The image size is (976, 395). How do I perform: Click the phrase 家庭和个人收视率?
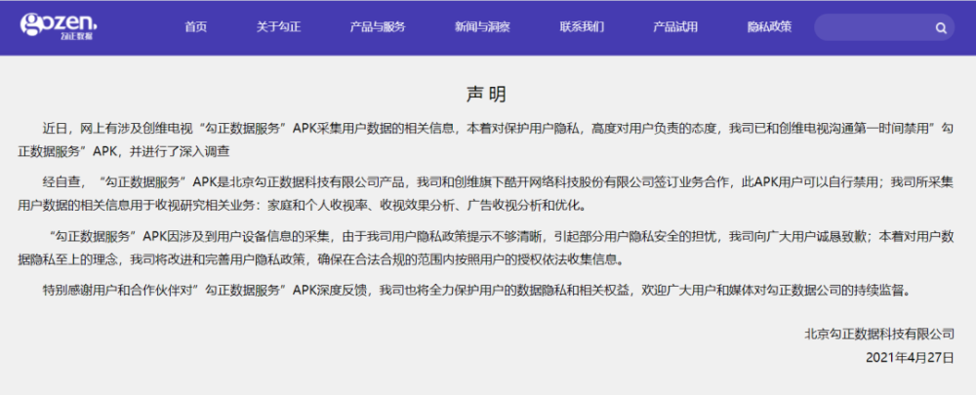319,204
